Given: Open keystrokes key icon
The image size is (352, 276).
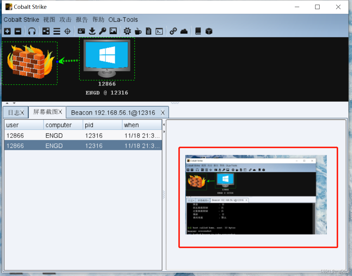Looking at the screenshot, I should tap(103, 31).
